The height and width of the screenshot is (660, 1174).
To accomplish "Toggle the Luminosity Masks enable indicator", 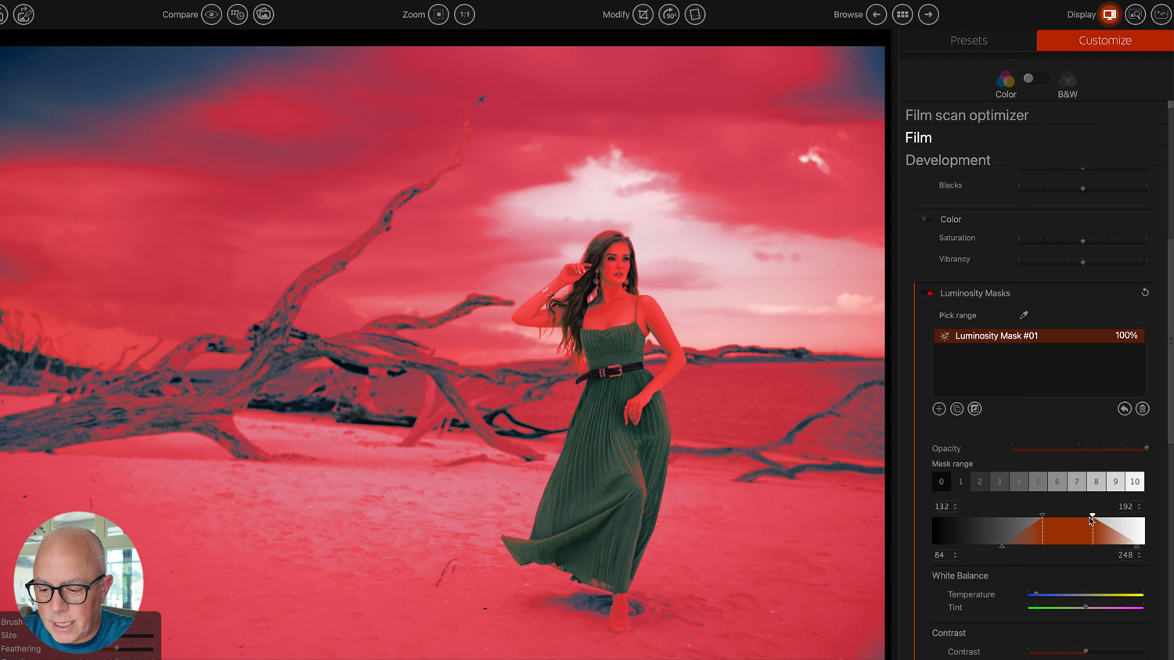I will point(930,293).
